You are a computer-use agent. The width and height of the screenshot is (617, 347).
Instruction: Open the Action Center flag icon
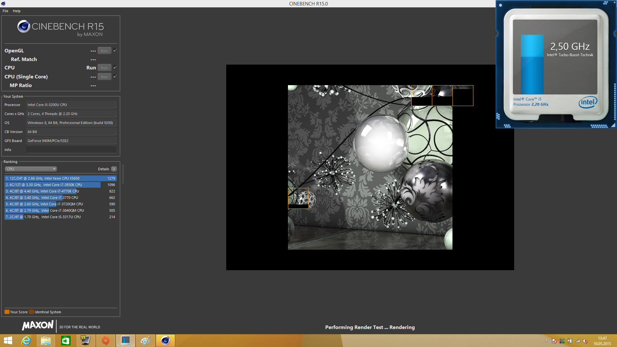click(554, 341)
